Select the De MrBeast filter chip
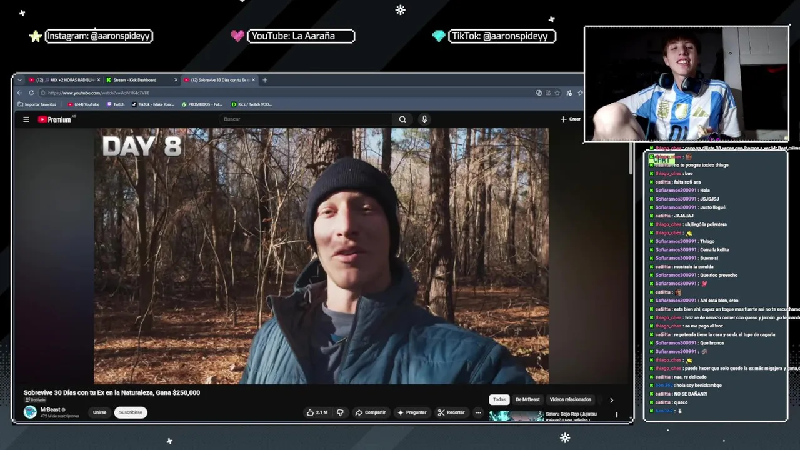This screenshot has width=800, height=450. [x=527, y=399]
